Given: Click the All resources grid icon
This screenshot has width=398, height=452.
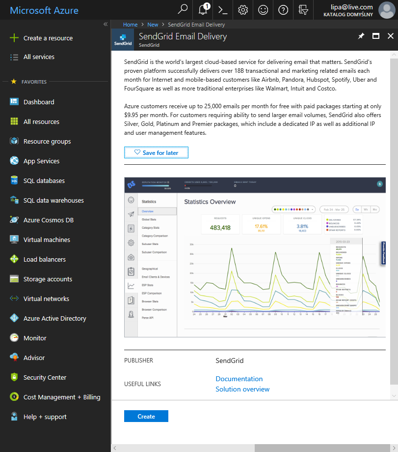Looking at the screenshot, I should (14, 121).
